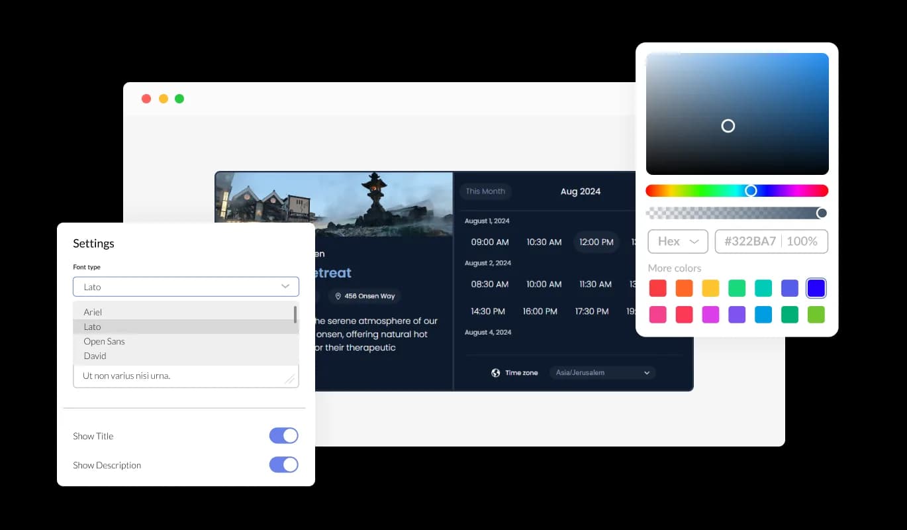Click the opacity slider handle
The width and height of the screenshot is (907, 530).
[822, 213]
